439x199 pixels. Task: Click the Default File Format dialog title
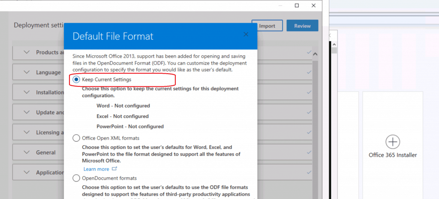pos(113,37)
